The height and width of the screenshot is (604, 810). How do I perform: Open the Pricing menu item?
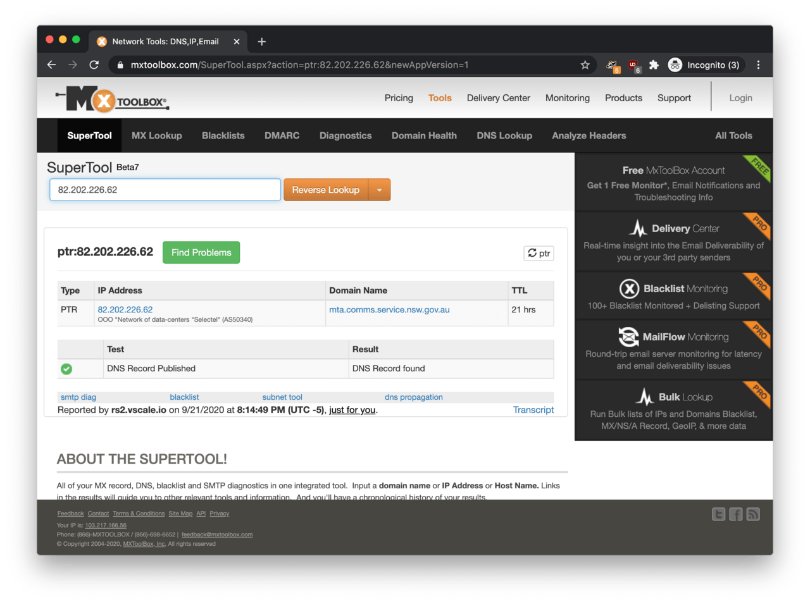[x=399, y=98]
